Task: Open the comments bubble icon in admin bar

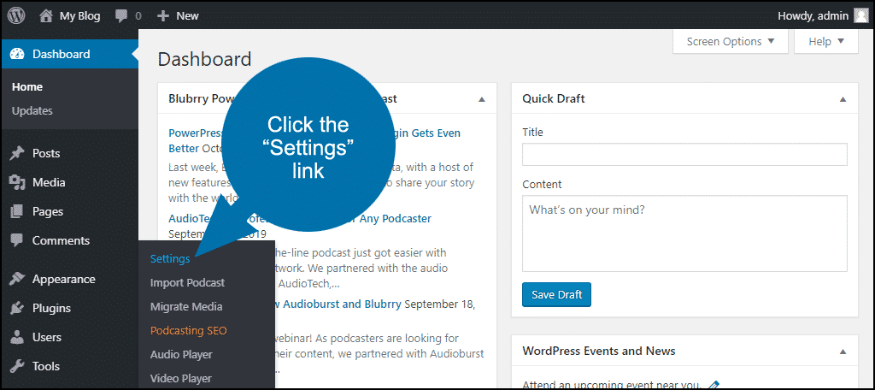Action: tap(120, 15)
